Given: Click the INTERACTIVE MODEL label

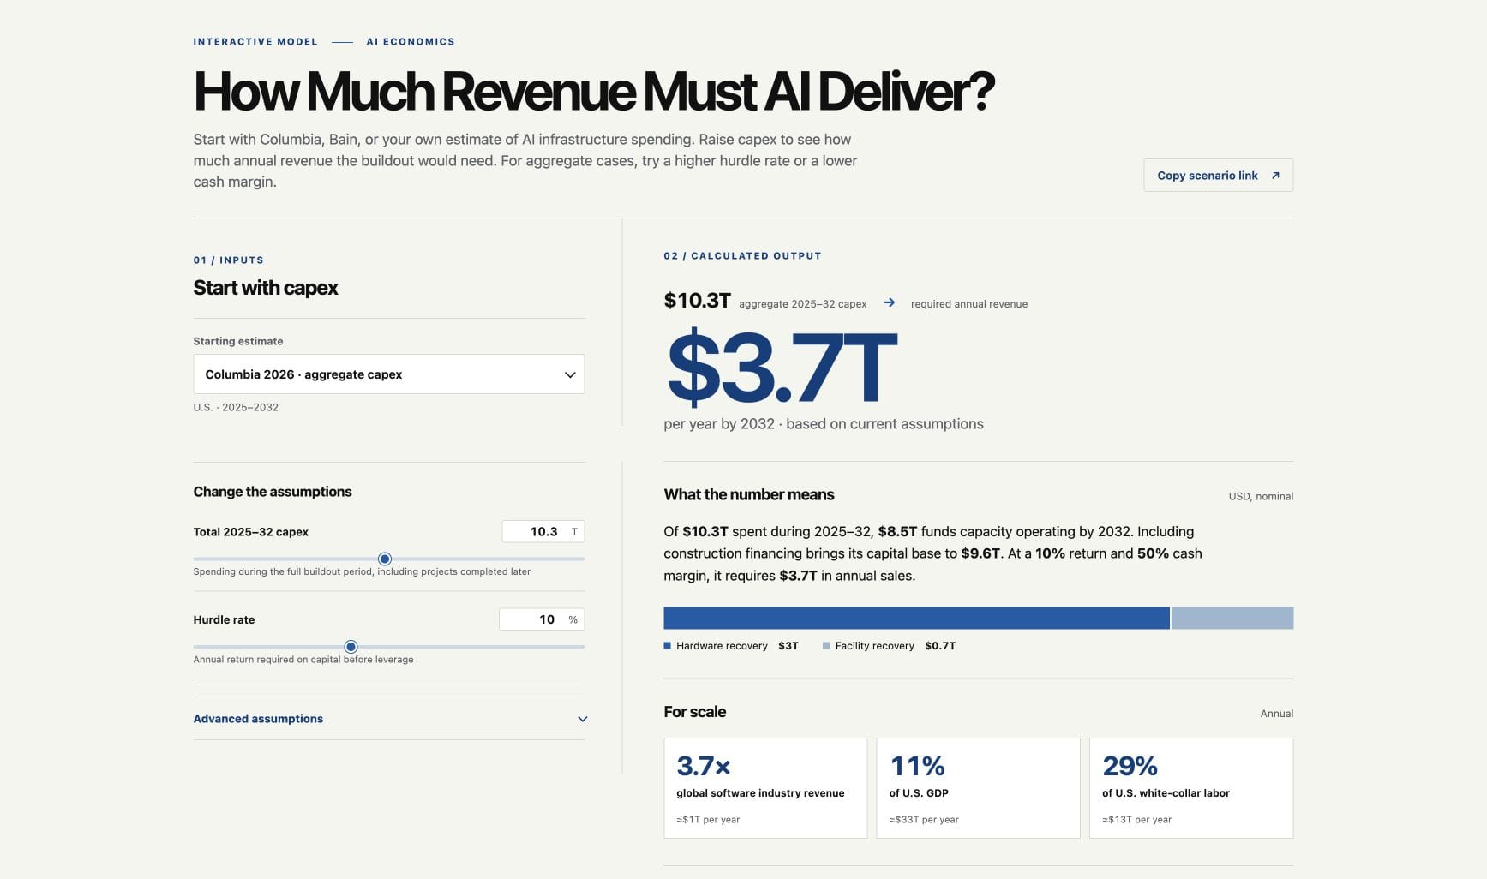Looking at the screenshot, I should 255,42.
